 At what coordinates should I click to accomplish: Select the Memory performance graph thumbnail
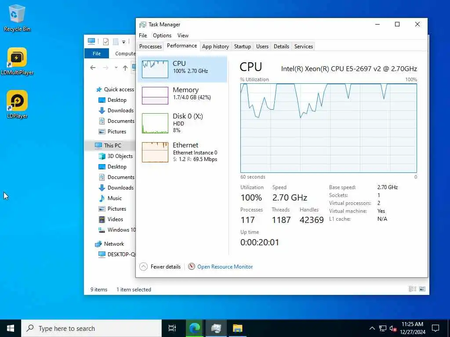pyautogui.click(x=155, y=95)
